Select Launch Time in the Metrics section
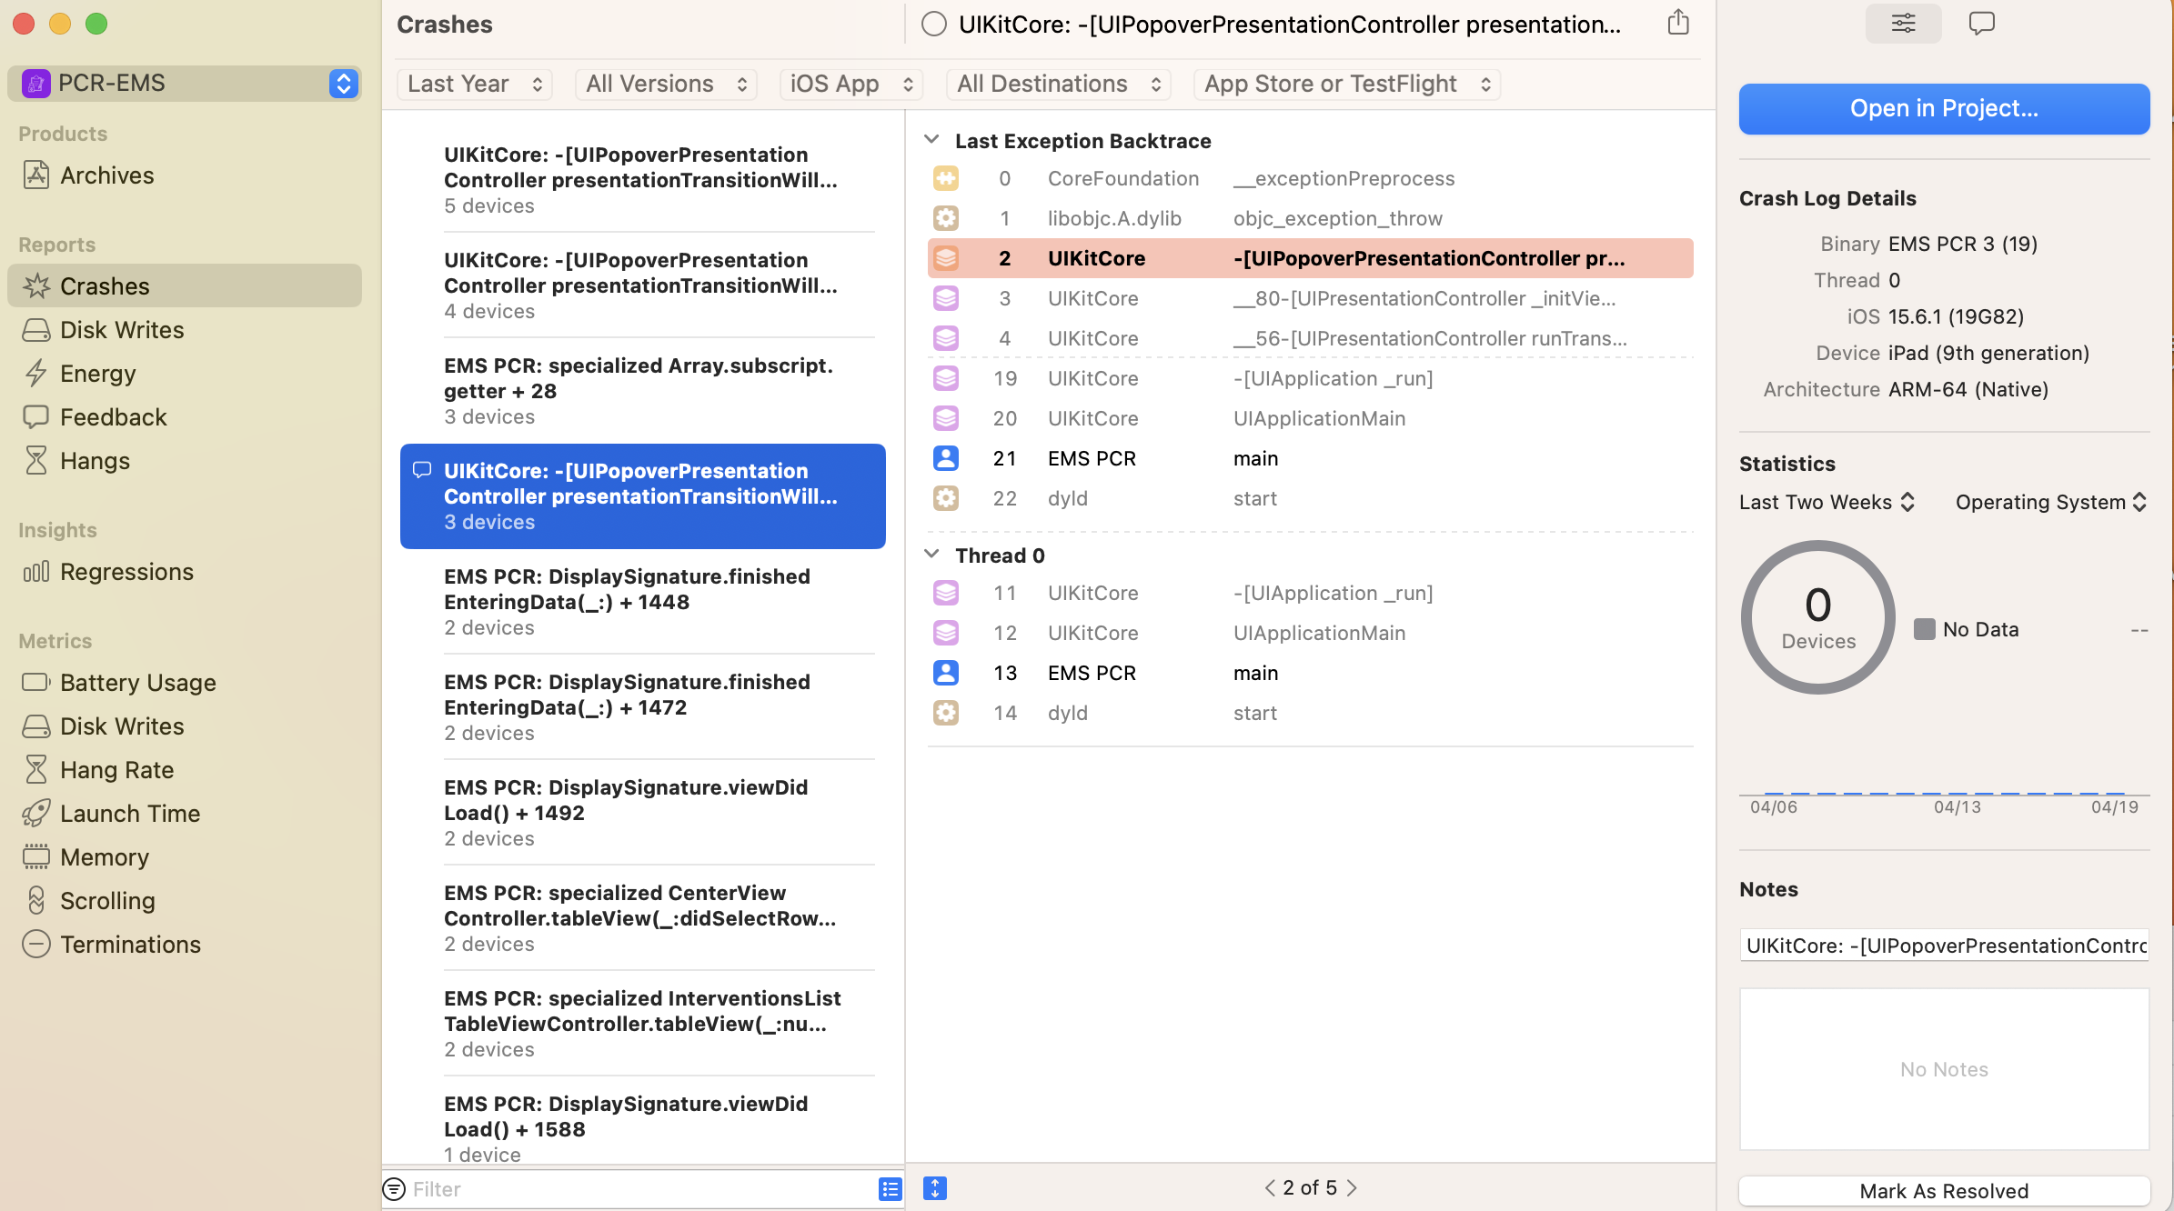Screen dimensions: 2174x1211 click(130, 814)
